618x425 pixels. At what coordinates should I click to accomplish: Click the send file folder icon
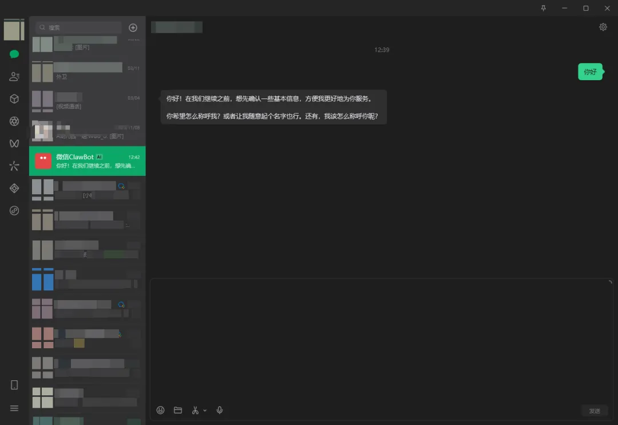pyautogui.click(x=178, y=410)
